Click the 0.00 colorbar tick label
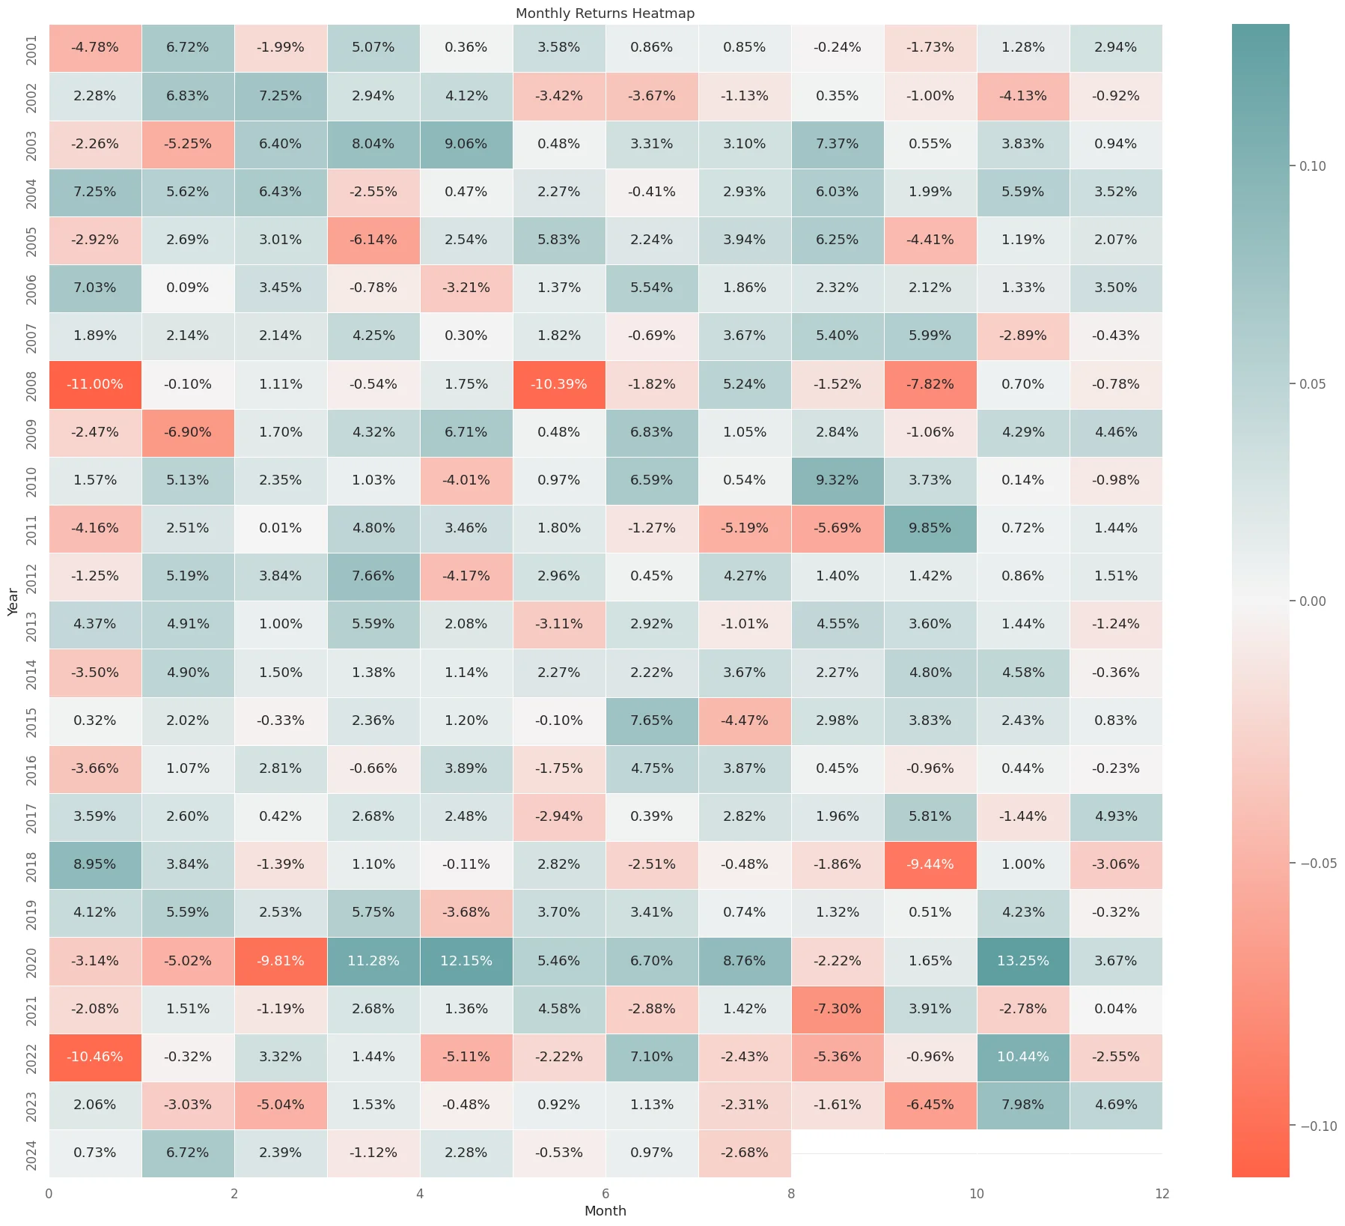Viewport: 1345px width, 1226px height. click(1311, 601)
